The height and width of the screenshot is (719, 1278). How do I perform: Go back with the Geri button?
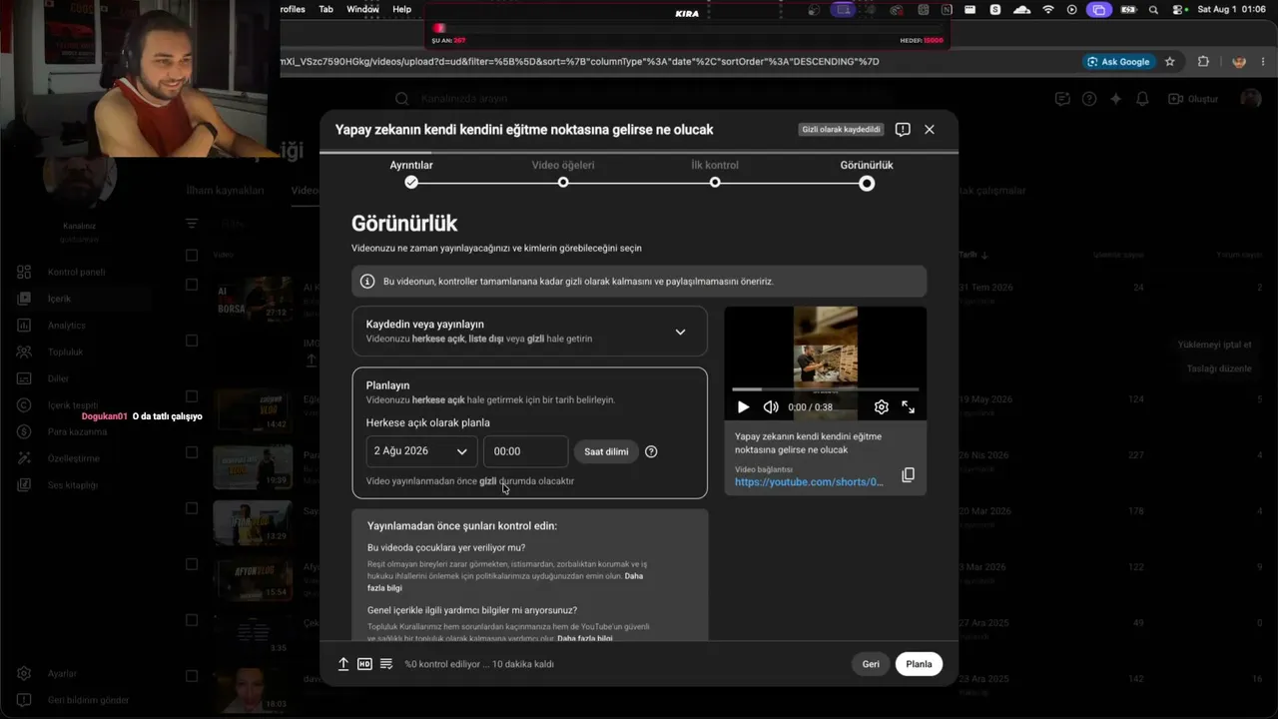pyautogui.click(x=871, y=664)
